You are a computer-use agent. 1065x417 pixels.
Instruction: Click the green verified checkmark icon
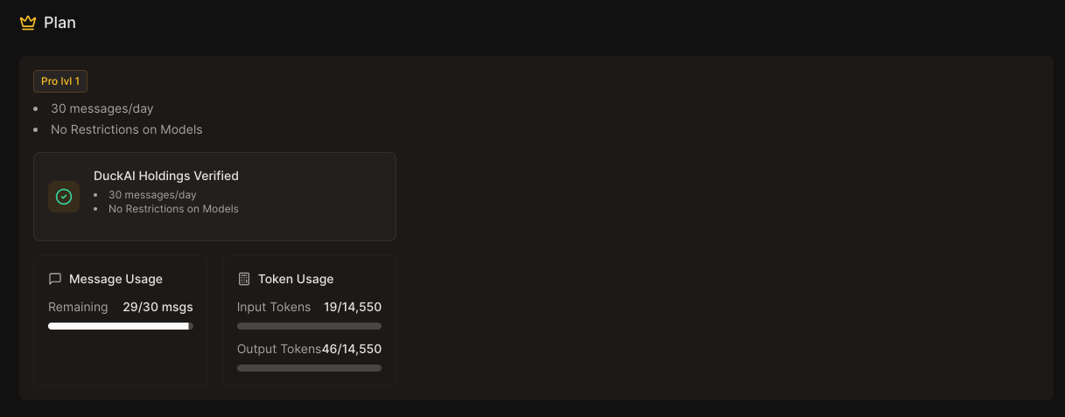[x=64, y=197]
